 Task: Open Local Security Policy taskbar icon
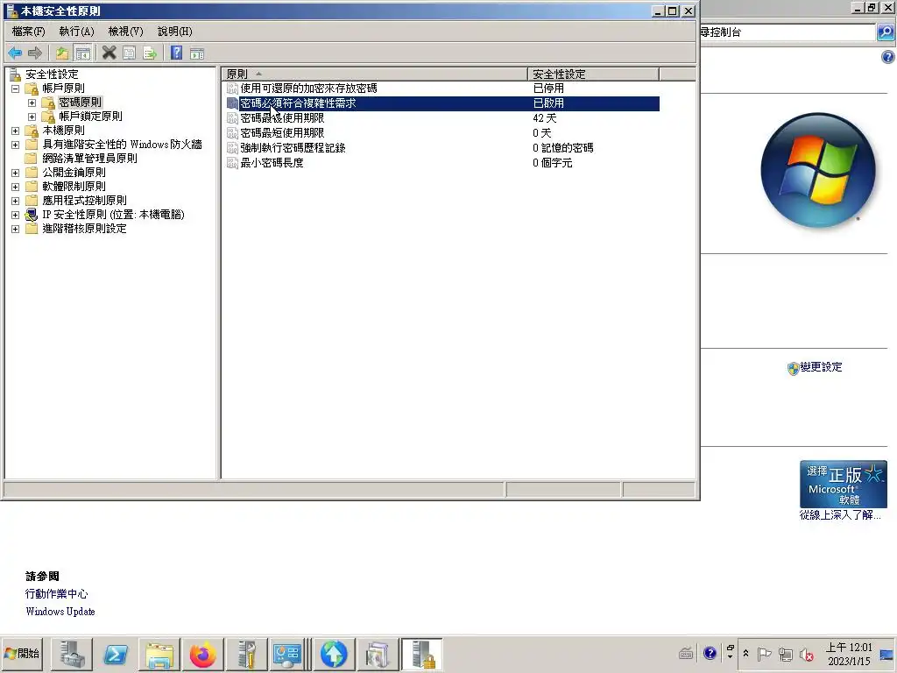[421, 654]
